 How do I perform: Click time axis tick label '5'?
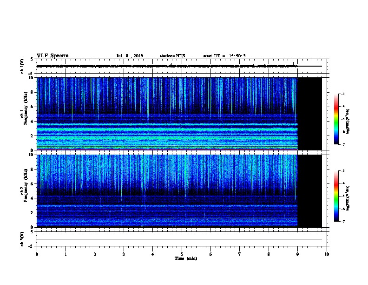point(182,254)
